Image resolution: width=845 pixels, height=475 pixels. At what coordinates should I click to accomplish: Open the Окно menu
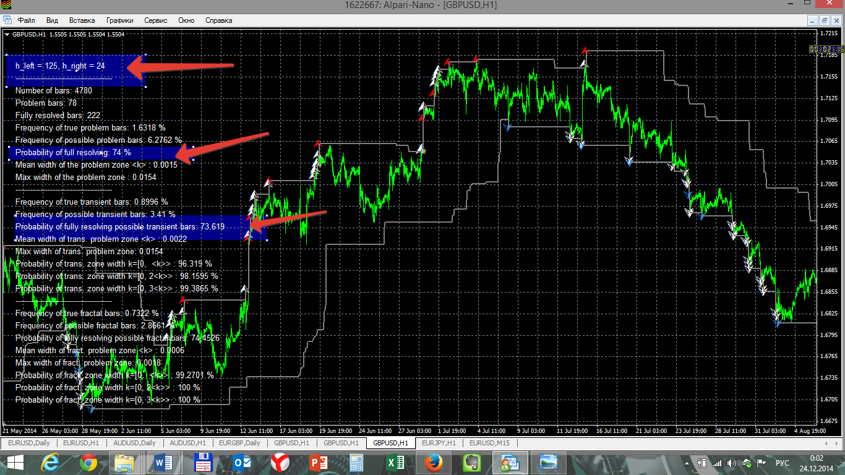(186, 20)
